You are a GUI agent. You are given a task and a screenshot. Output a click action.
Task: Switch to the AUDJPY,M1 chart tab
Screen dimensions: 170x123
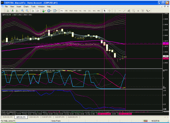tap(60, 117)
